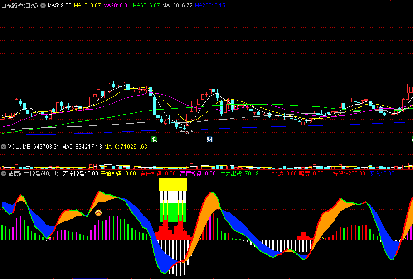Click the green 跌 event marker
Screen dimensions: 413x279
click(x=154, y=139)
